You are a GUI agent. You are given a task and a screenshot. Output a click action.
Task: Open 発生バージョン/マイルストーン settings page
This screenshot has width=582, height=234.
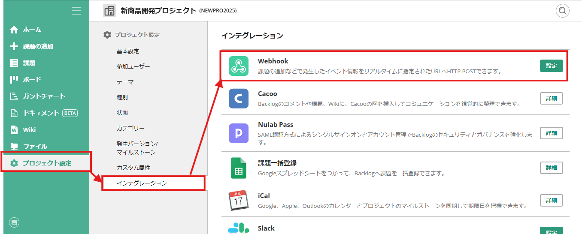click(137, 148)
